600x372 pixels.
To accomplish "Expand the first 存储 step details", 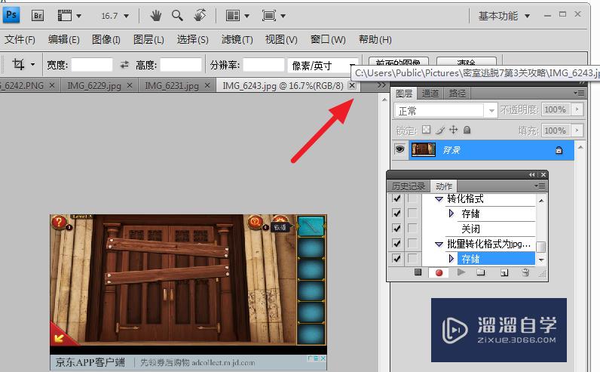I will [452, 213].
